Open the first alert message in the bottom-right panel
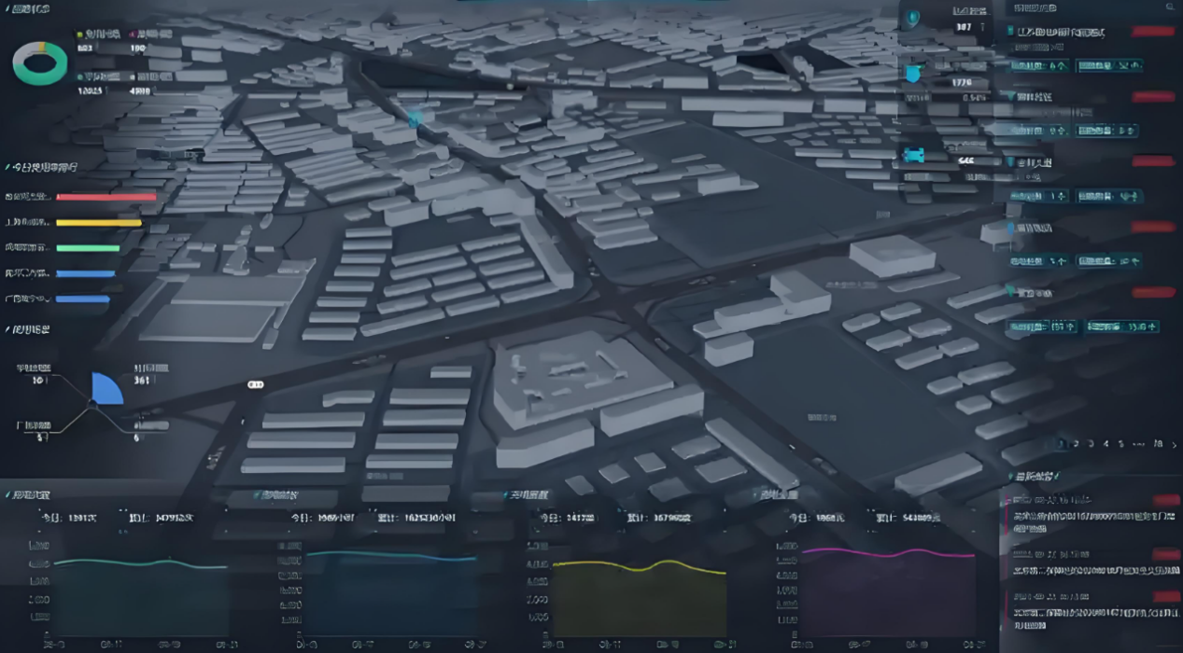The image size is (1183, 653). pos(1088,515)
